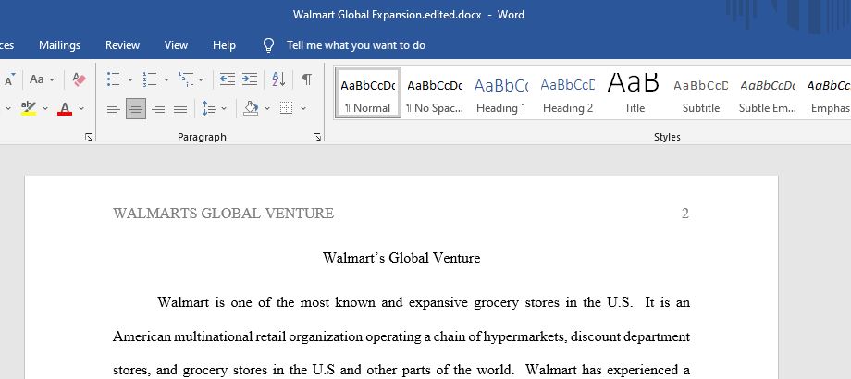The width and height of the screenshot is (851, 379).
Task: Open the View tab
Action: (176, 45)
